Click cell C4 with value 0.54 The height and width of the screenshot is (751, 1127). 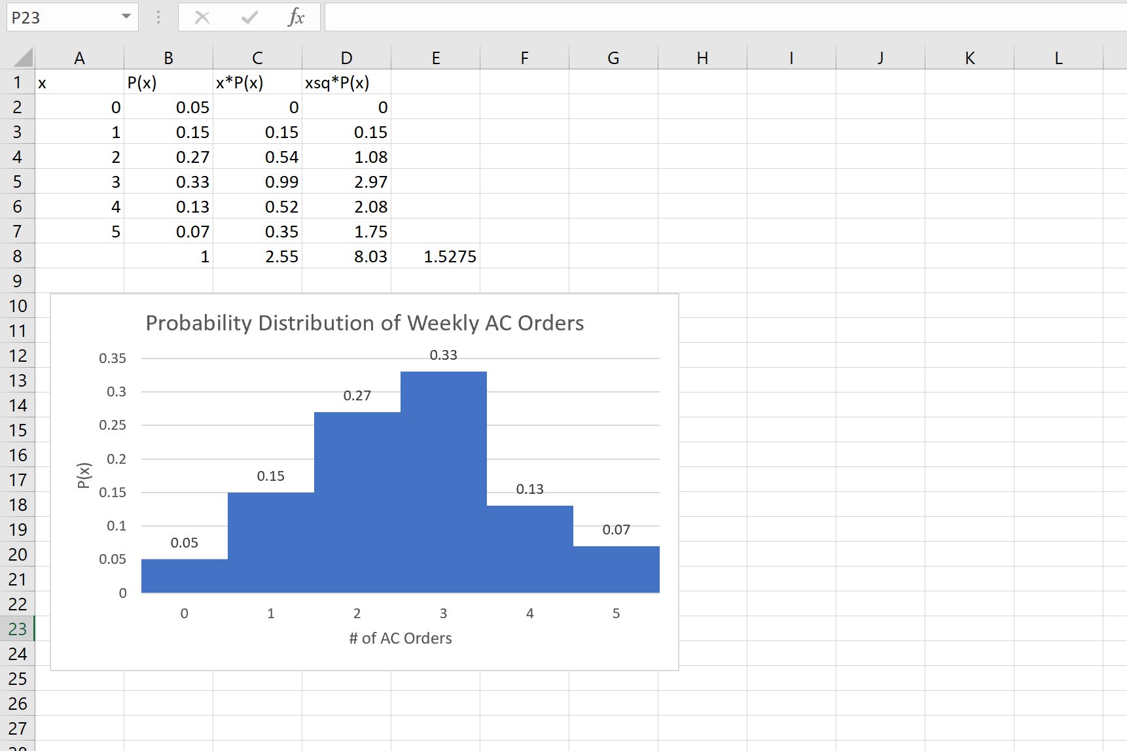click(x=257, y=157)
